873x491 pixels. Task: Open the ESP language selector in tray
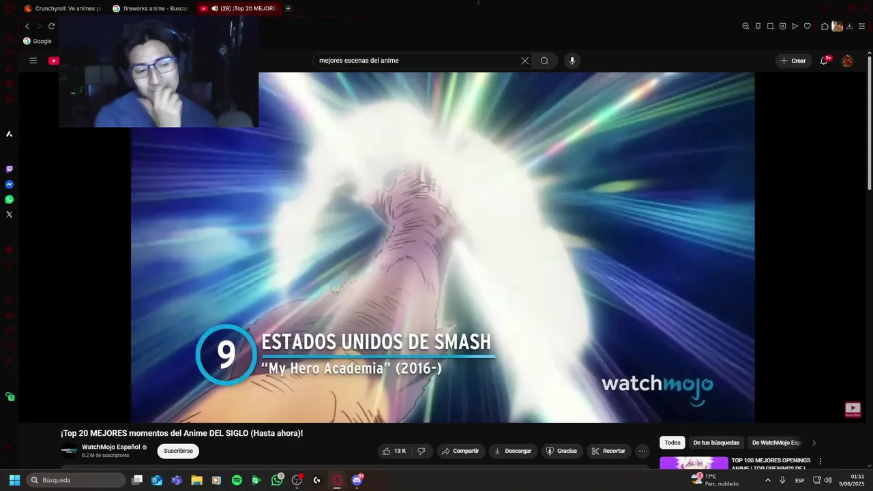[x=799, y=480]
